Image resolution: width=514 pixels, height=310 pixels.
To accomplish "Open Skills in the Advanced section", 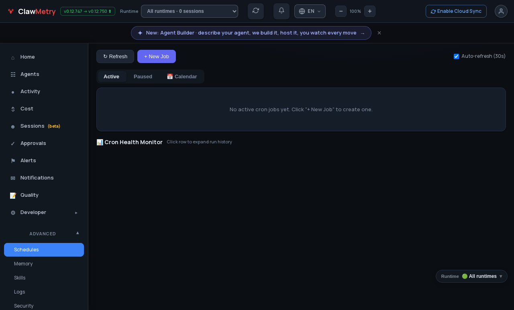I will 44,278.
